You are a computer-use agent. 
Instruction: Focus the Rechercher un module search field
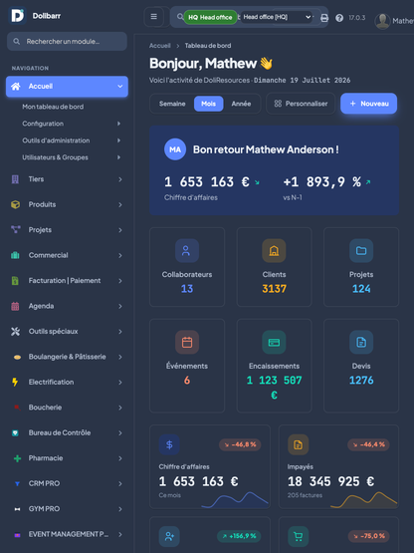click(67, 42)
